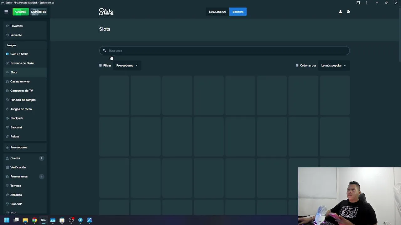The image size is (401, 225).
Task: Expand the Cuenta submenu arrow
Action: tap(41, 158)
